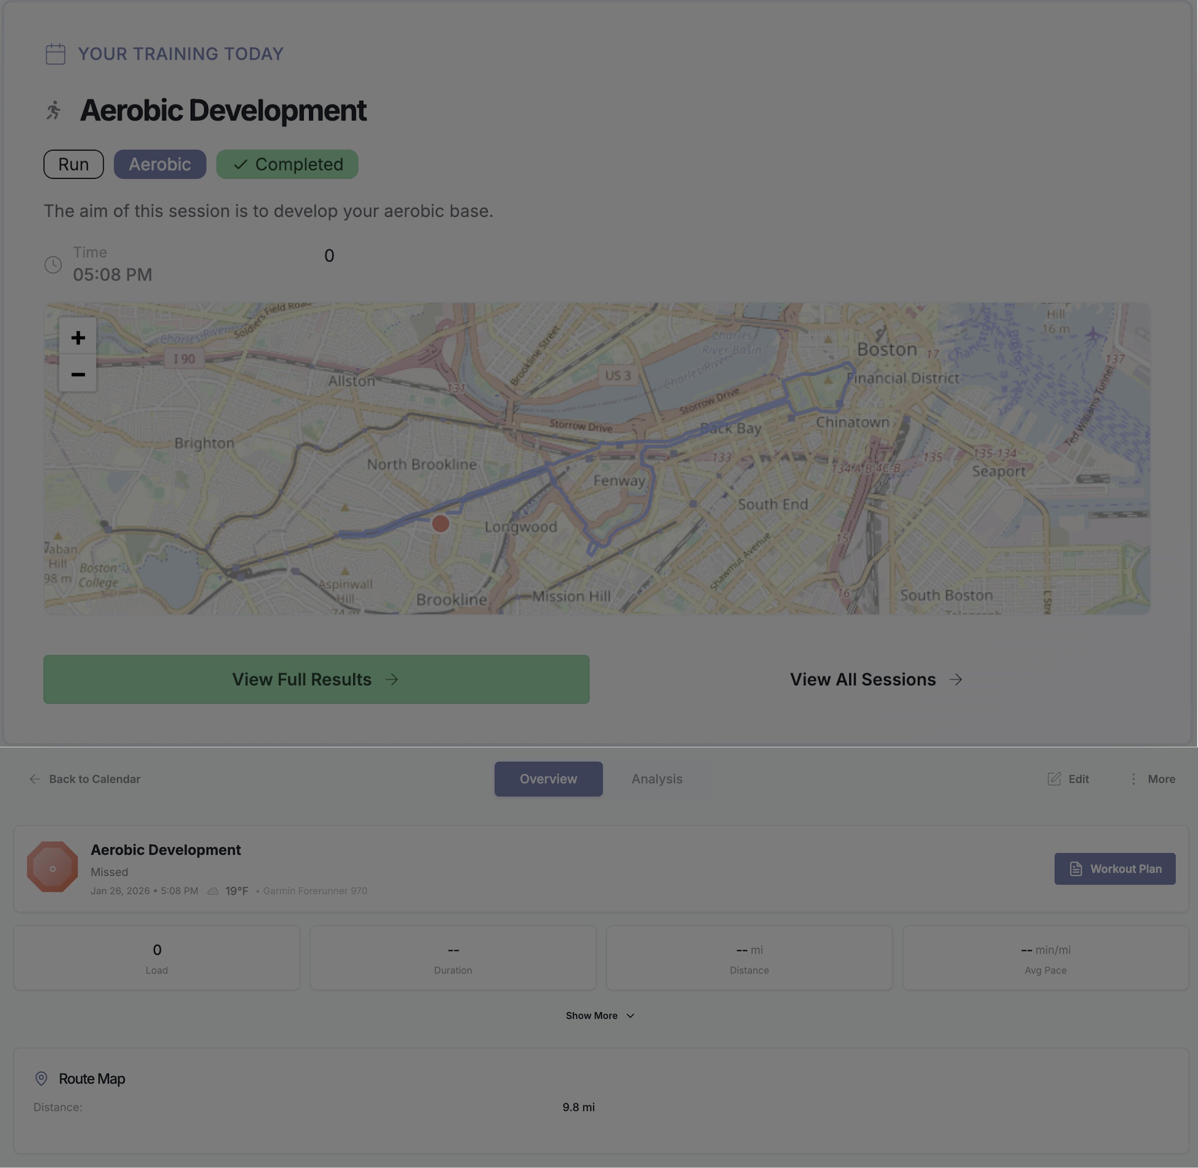Click the red start marker on map
1198x1168 pixels.
(441, 523)
